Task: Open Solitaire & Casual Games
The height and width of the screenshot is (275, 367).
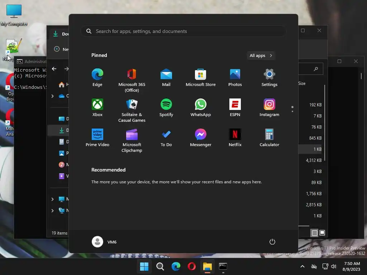Action: point(132,110)
